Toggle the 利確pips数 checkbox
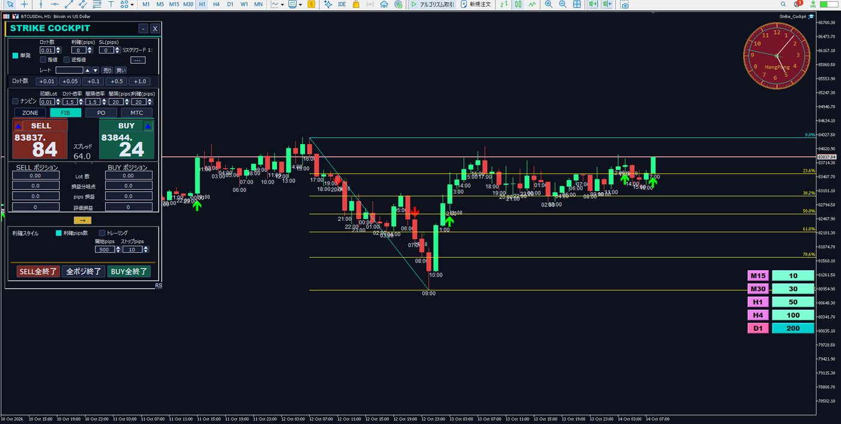The image size is (841, 424). (x=58, y=233)
